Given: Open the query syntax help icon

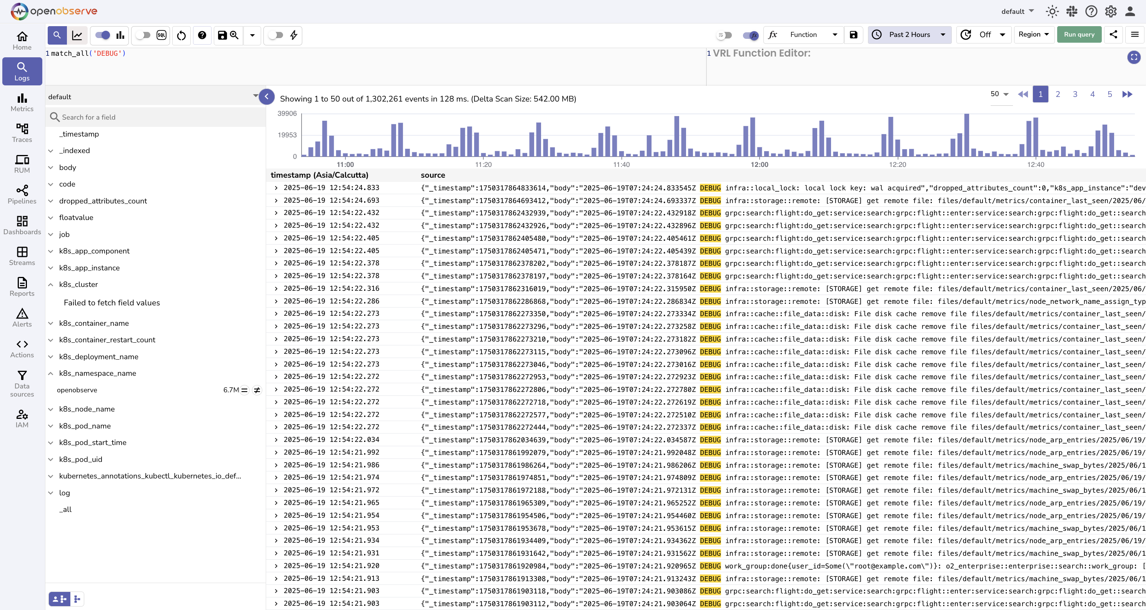Looking at the screenshot, I should click(x=202, y=35).
